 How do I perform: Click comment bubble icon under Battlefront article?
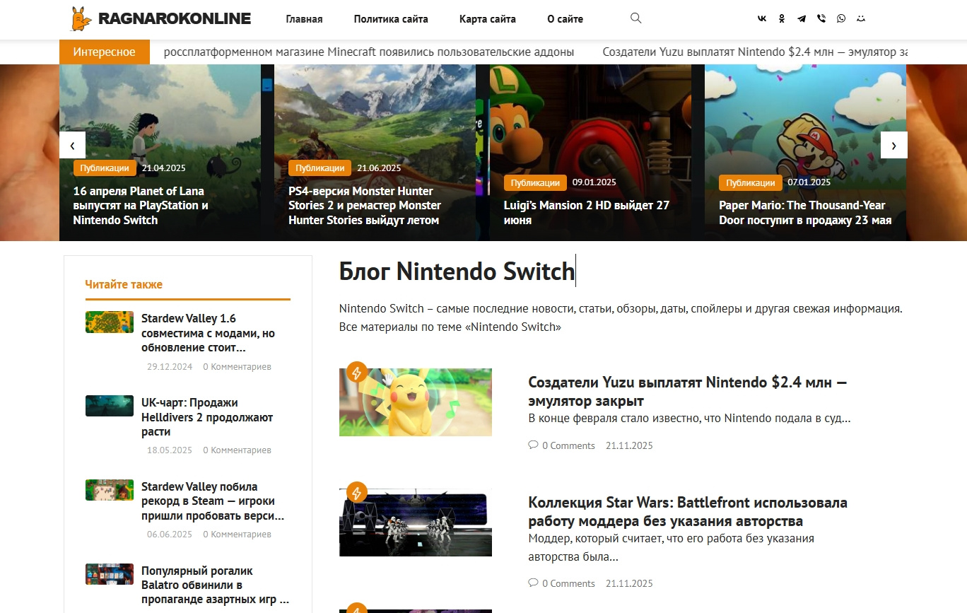click(x=533, y=583)
